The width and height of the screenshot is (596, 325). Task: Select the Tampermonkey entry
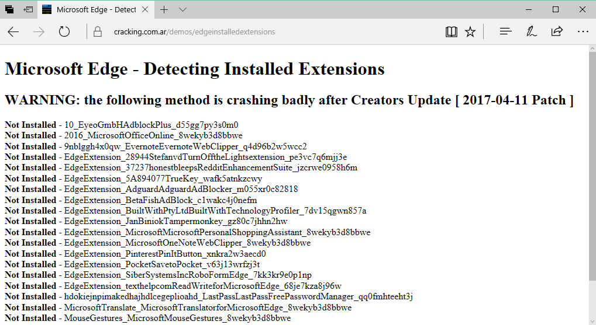click(x=146, y=222)
